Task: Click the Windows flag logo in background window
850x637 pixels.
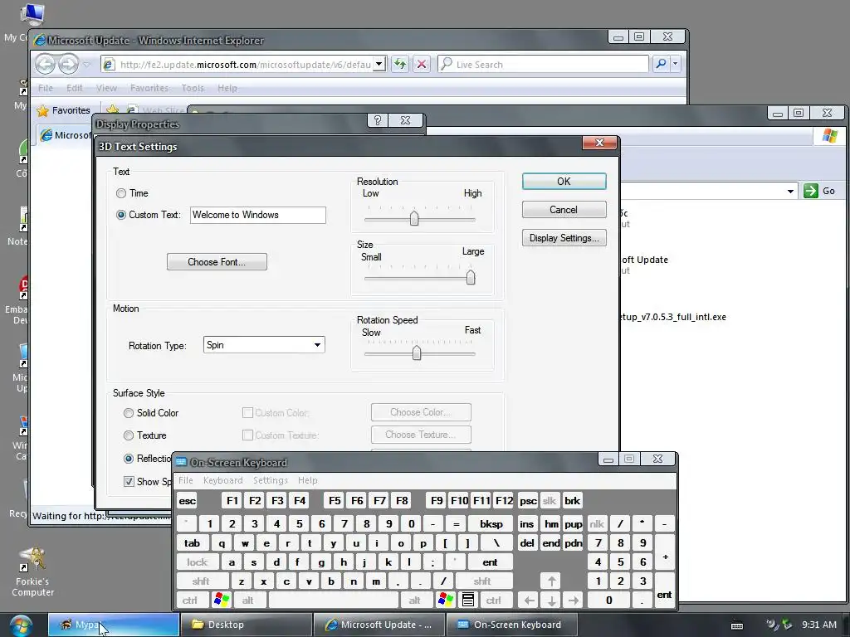Action: tap(829, 135)
